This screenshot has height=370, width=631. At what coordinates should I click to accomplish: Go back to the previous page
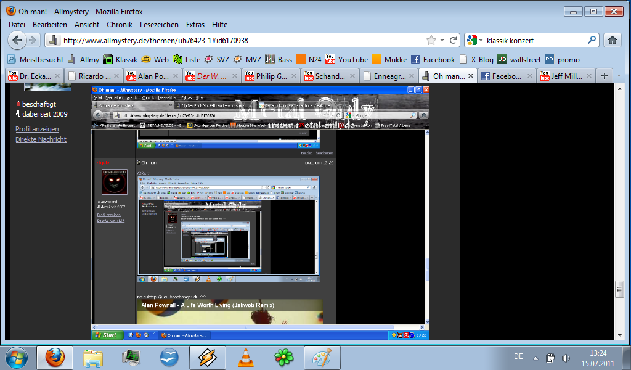17,40
